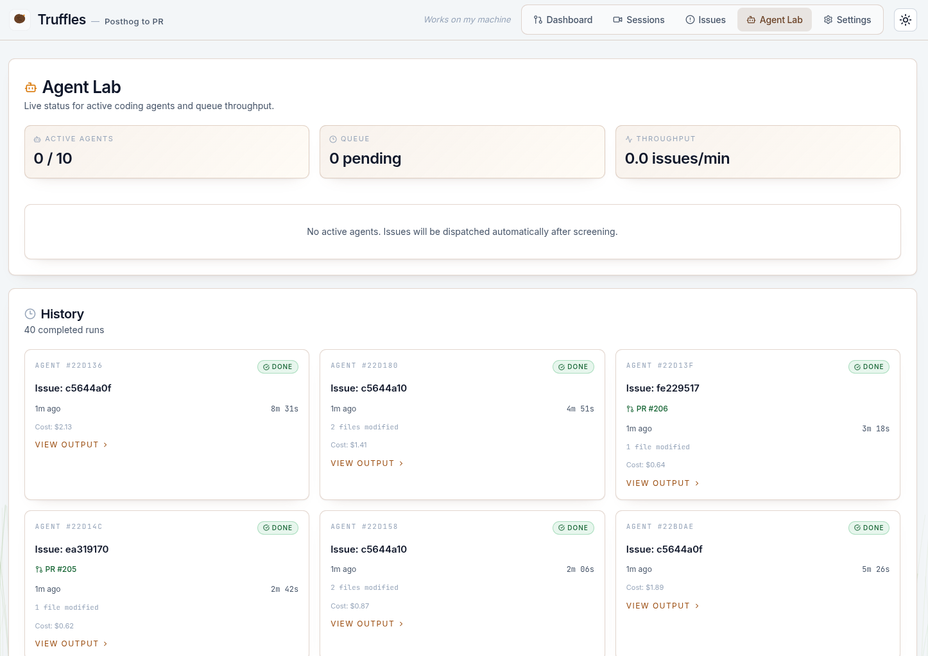View output for agent #22BDAE
Image resolution: width=928 pixels, height=656 pixels.
coord(662,606)
